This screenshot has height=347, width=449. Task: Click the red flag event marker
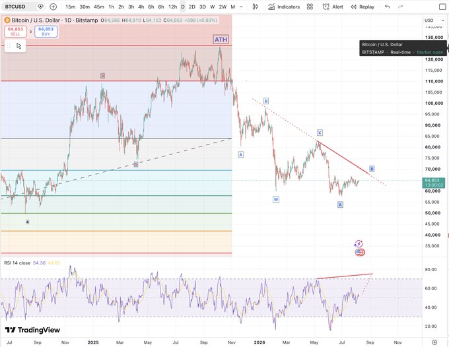(359, 252)
